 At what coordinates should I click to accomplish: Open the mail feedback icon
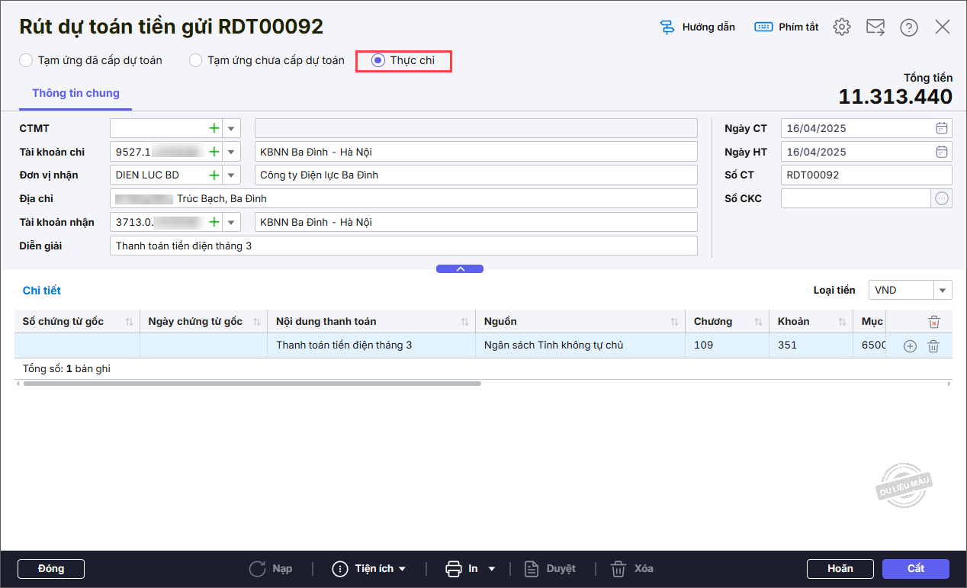875,27
